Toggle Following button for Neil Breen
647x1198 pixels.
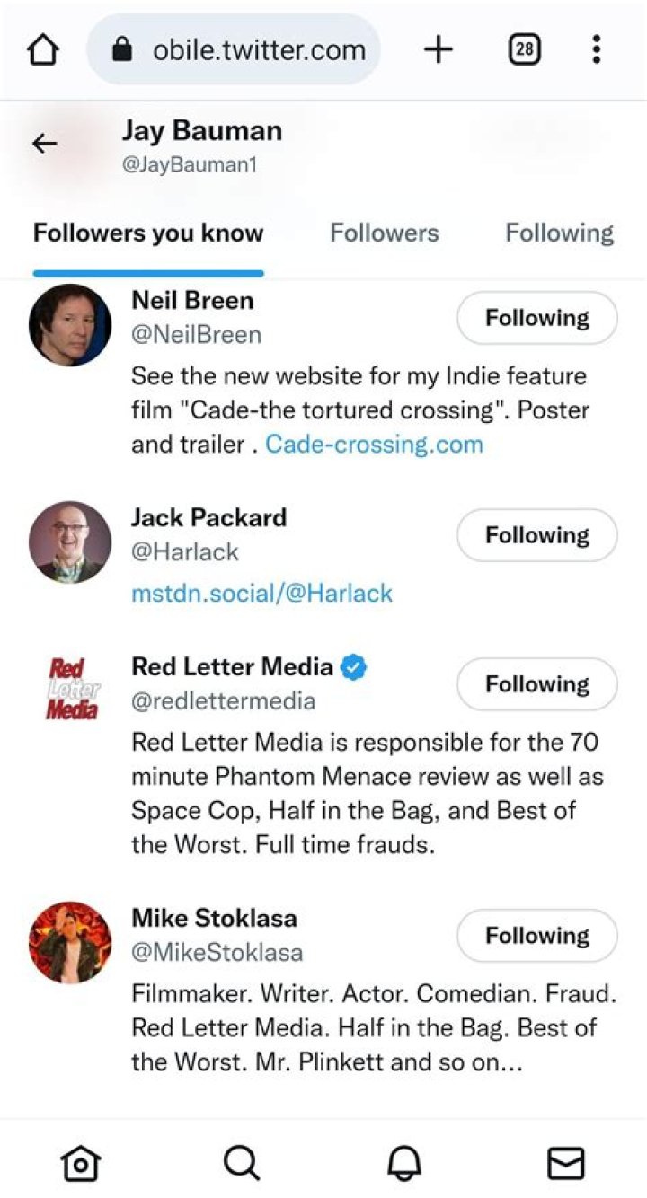(x=536, y=318)
